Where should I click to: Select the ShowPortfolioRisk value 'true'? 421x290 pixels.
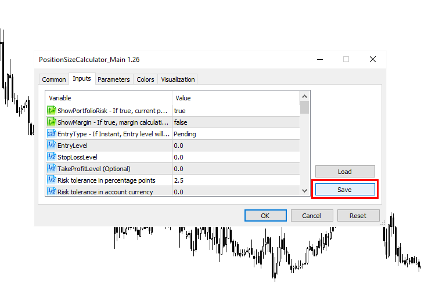coord(179,111)
